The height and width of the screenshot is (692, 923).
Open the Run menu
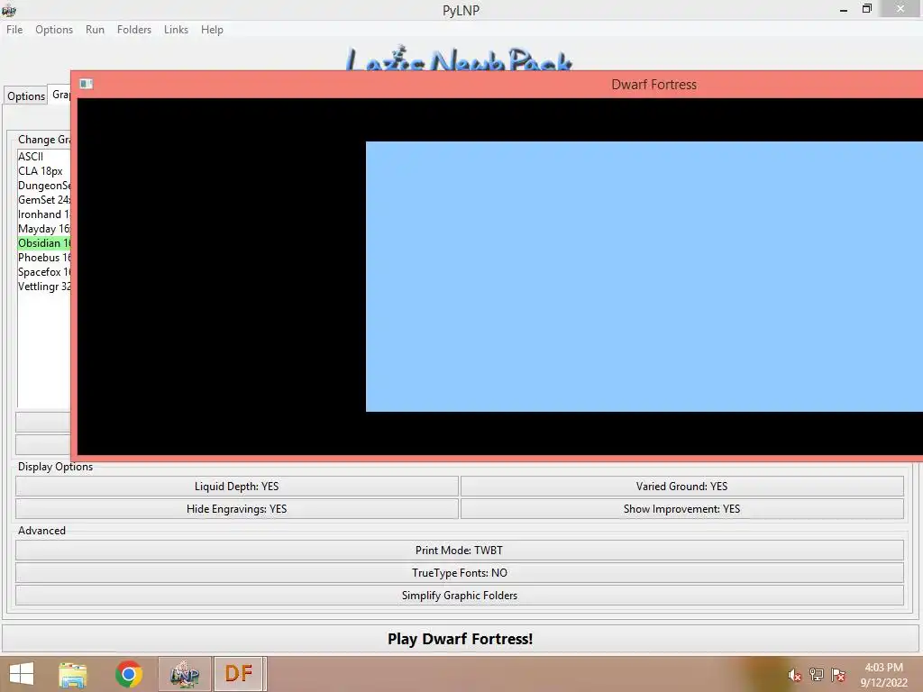point(95,30)
